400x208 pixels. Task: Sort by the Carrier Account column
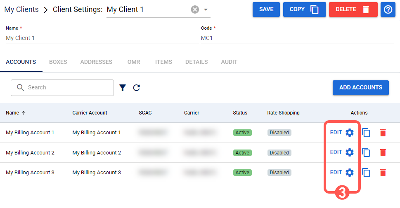pos(90,113)
